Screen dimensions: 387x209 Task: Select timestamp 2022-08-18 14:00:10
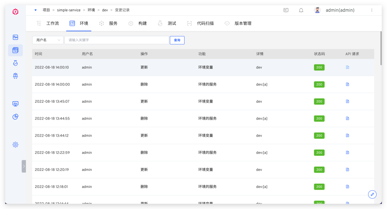click(x=52, y=67)
